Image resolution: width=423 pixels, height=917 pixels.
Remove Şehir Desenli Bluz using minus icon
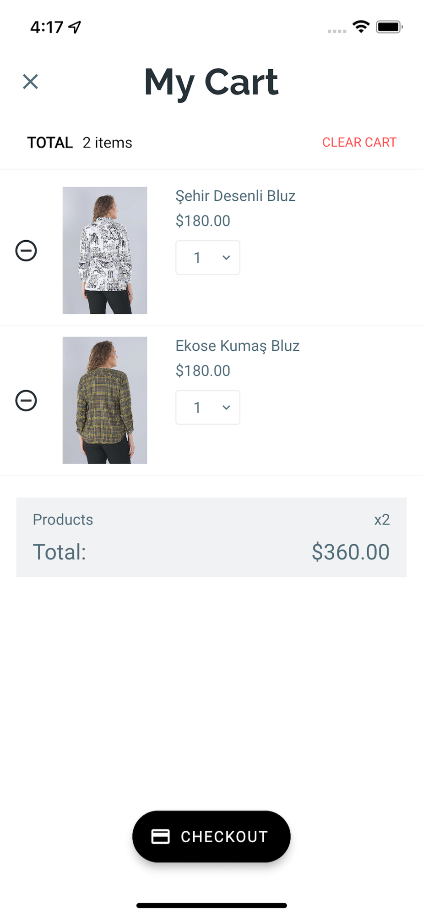click(26, 251)
